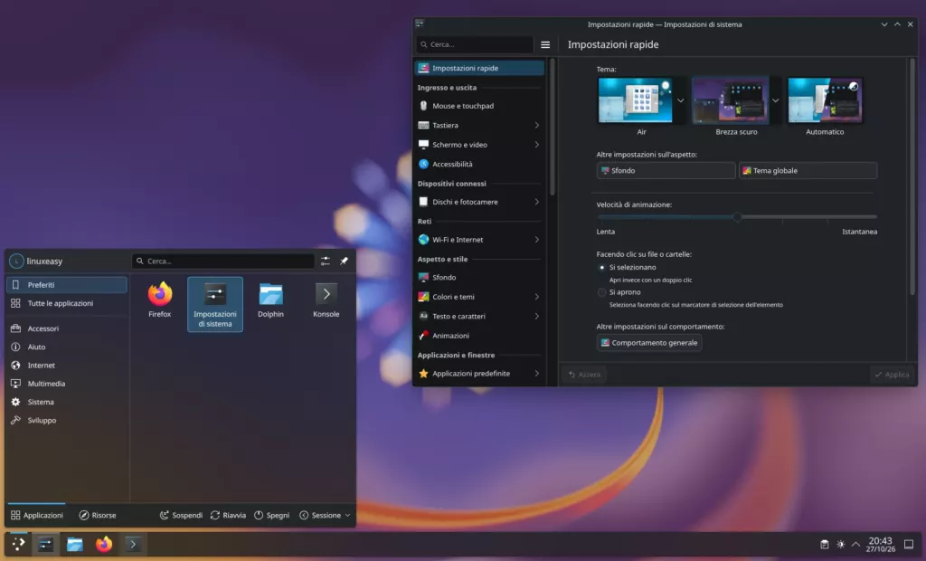Viewport: 926px width, 561px height.
Task: Switch to the Applicazioni tab
Action: [36, 515]
